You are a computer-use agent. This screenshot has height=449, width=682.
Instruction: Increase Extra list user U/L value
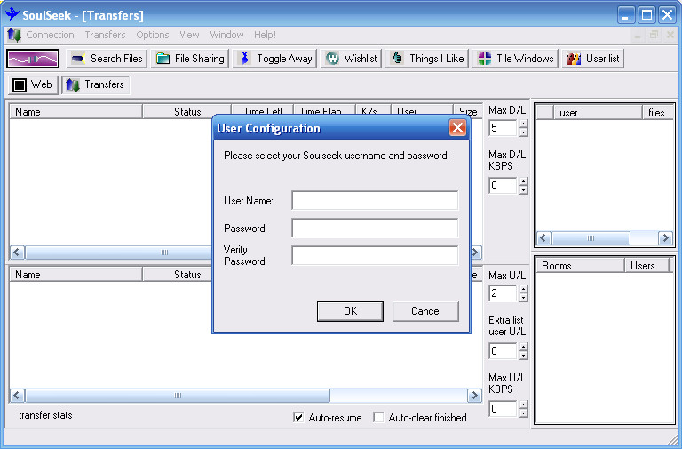coord(524,347)
